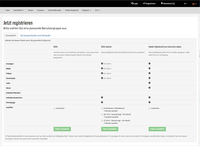
Task: Open the German flag language dropdown
Action: 194,3
